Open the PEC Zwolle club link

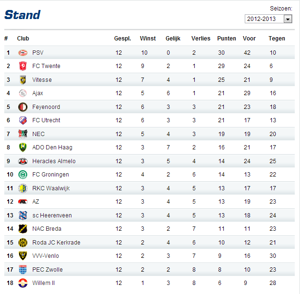48,270
